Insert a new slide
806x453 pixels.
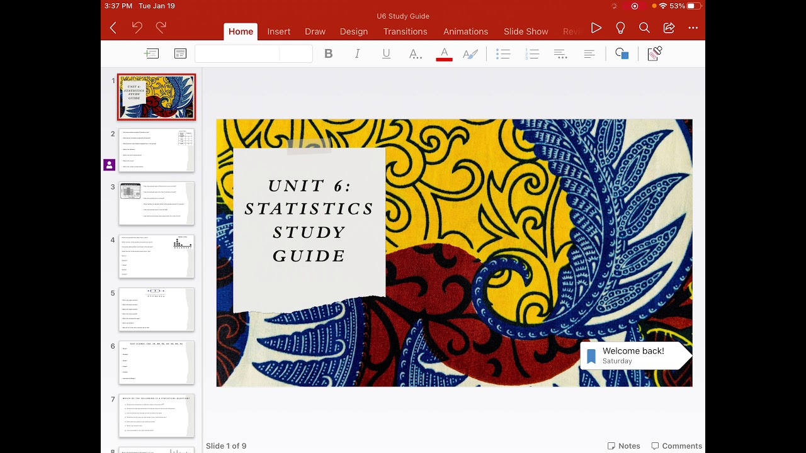pos(151,54)
